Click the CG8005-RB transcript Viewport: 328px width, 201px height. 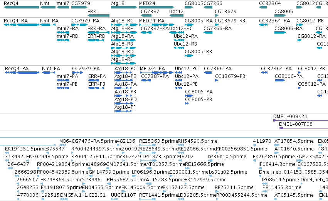189,56
